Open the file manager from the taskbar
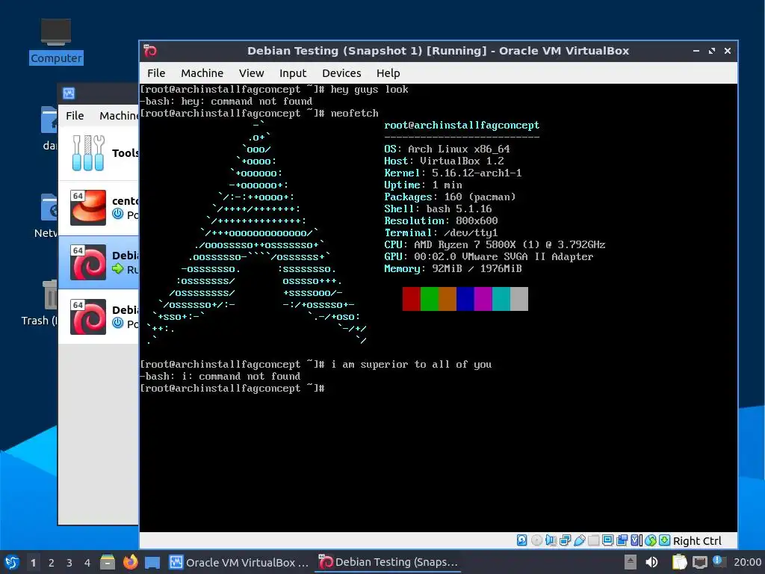The width and height of the screenshot is (765, 574). tap(108, 562)
